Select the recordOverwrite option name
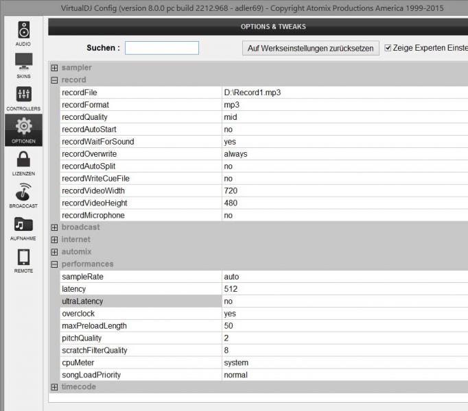Screen dimensions: 468x411 coord(89,154)
